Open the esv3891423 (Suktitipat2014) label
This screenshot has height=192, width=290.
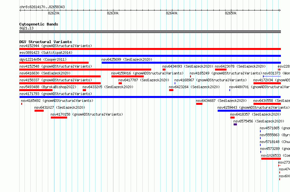46,53
